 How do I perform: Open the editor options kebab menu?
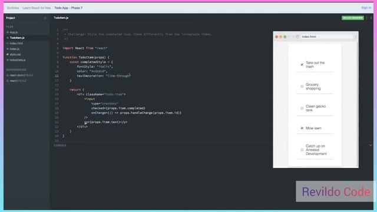(366, 18)
